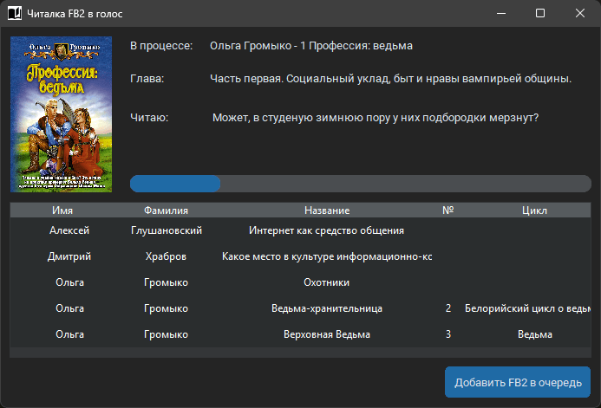This screenshot has height=408, width=601.
Task: Click the № column header
Action: click(x=448, y=210)
